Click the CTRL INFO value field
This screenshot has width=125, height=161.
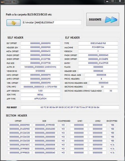(x=40, y=87)
